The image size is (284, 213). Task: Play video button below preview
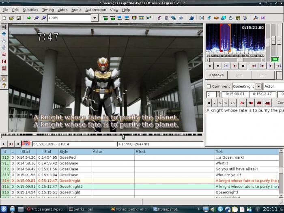pyautogui.click(x=4, y=144)
